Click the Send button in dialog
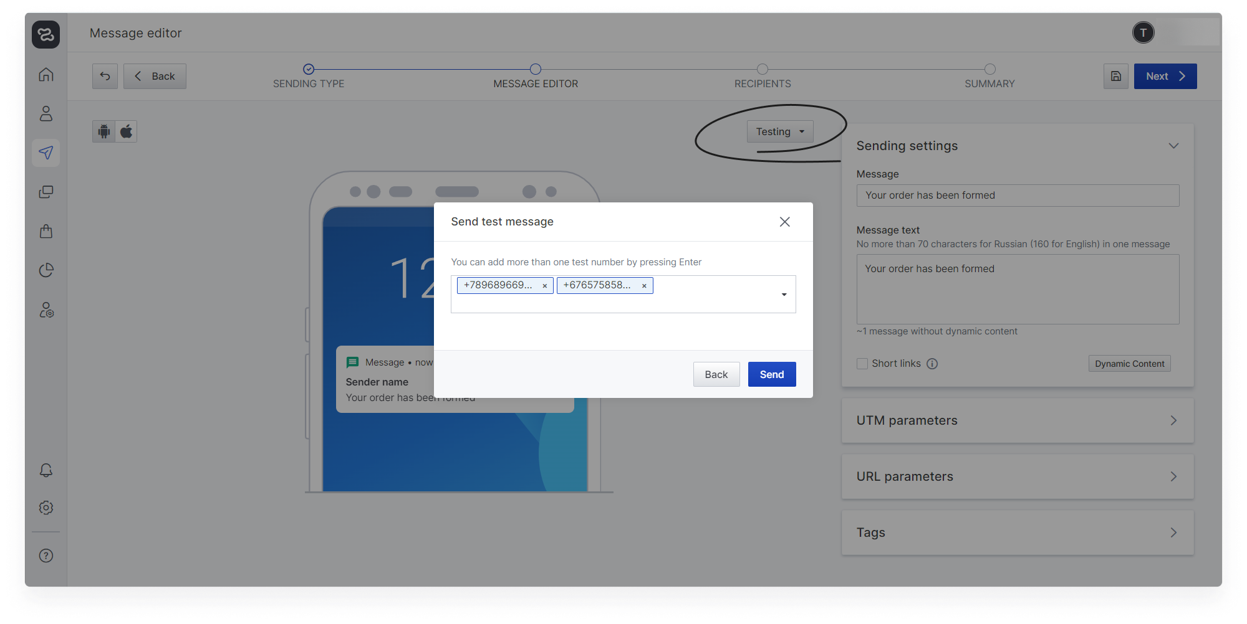The height and width of the screenshot is (624, 1247). coord(772,374)
